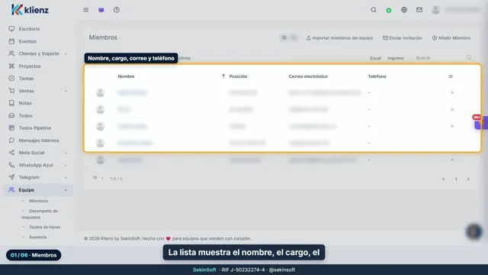Open the mail envelope icon in header
Image resolution: width=488 pixels, height=275 pixels.
(x=419, y=10)
